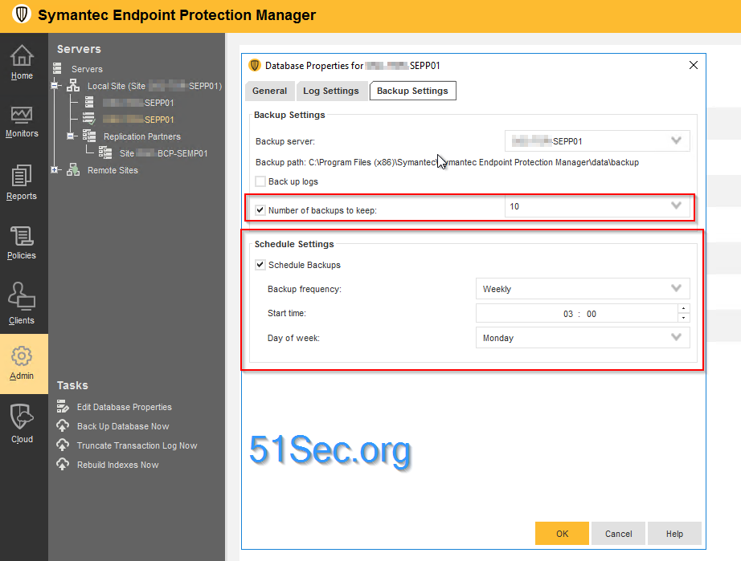This screenshot has height=561, width=741.
Task: Increase start time with up arrow
Action: click(x=684, y=308)
